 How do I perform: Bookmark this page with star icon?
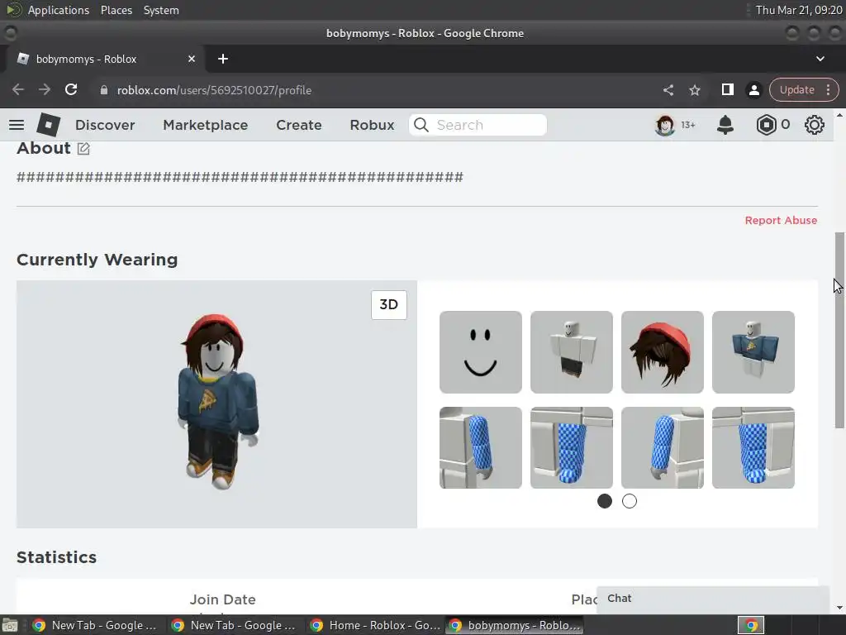[694, 89]
